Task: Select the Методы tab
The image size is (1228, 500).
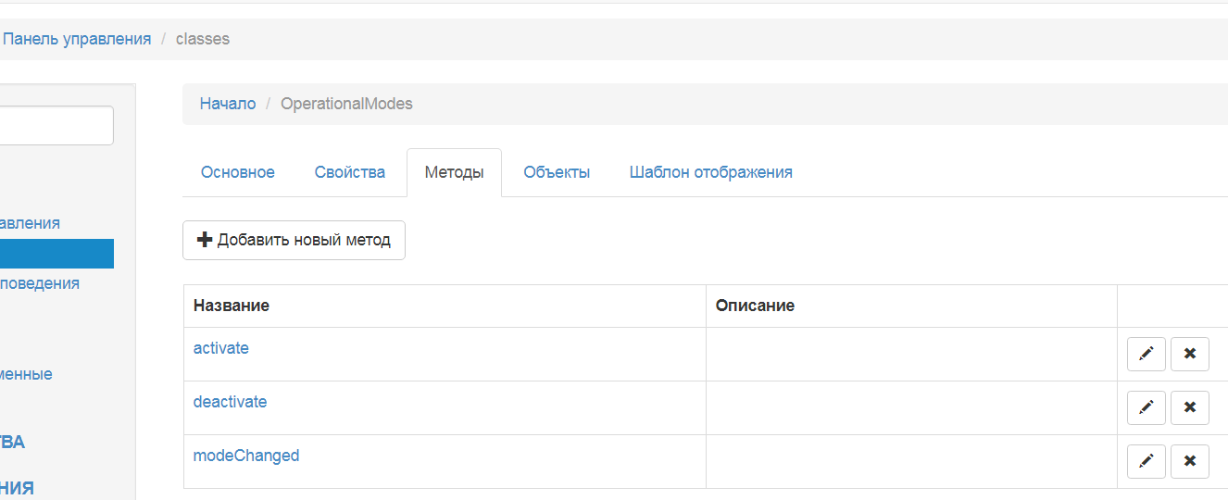Action: 454,172
